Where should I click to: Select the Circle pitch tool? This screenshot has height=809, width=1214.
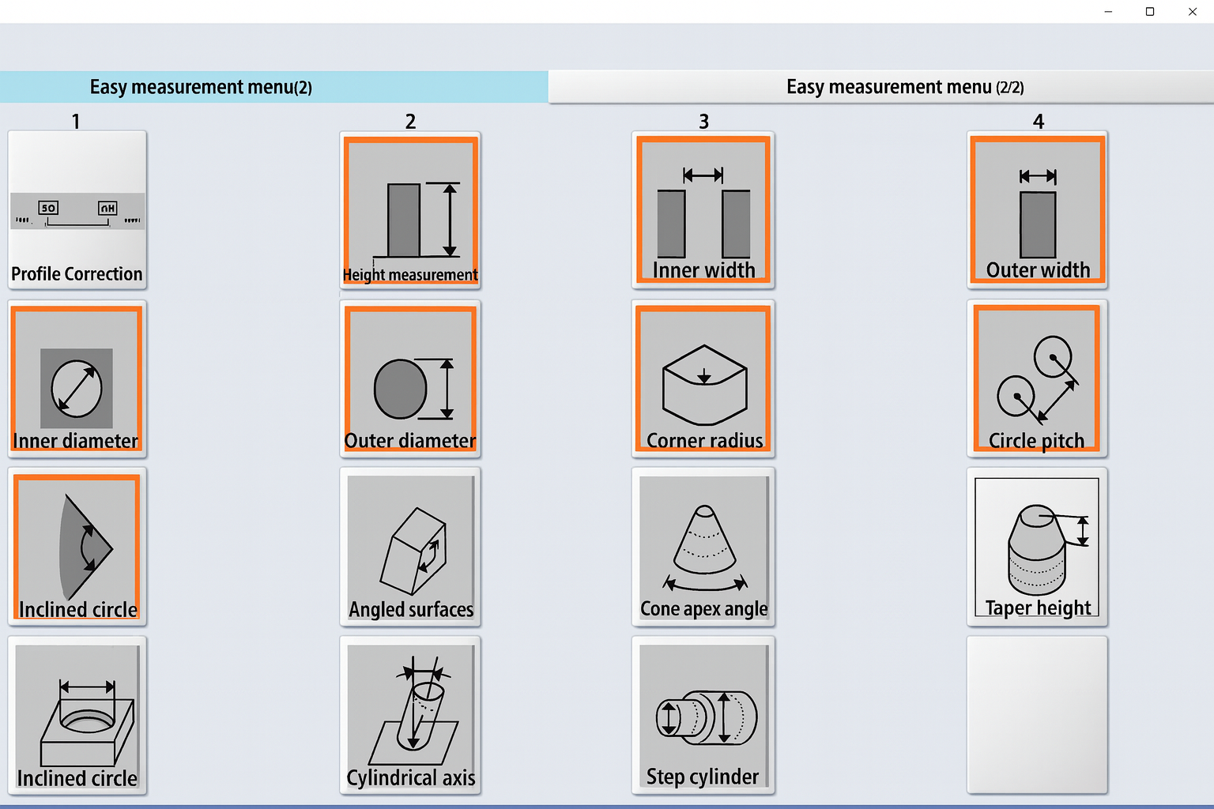click(x=1037, y=378)
